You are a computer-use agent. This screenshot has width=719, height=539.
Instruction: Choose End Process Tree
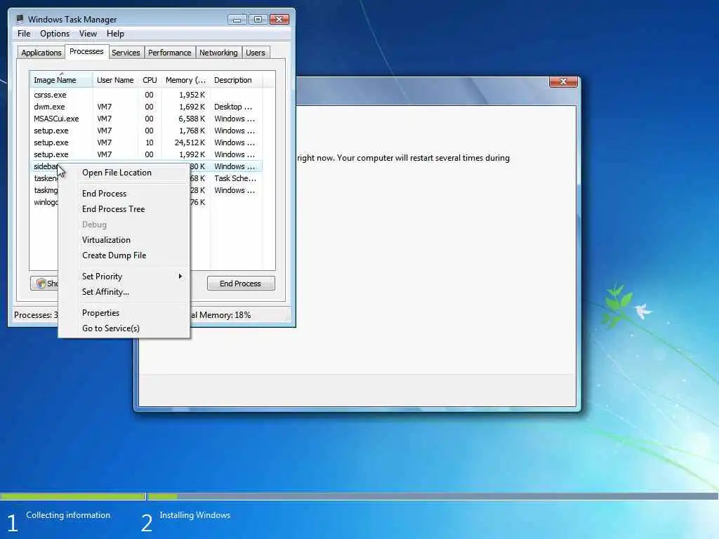[124, 209]
